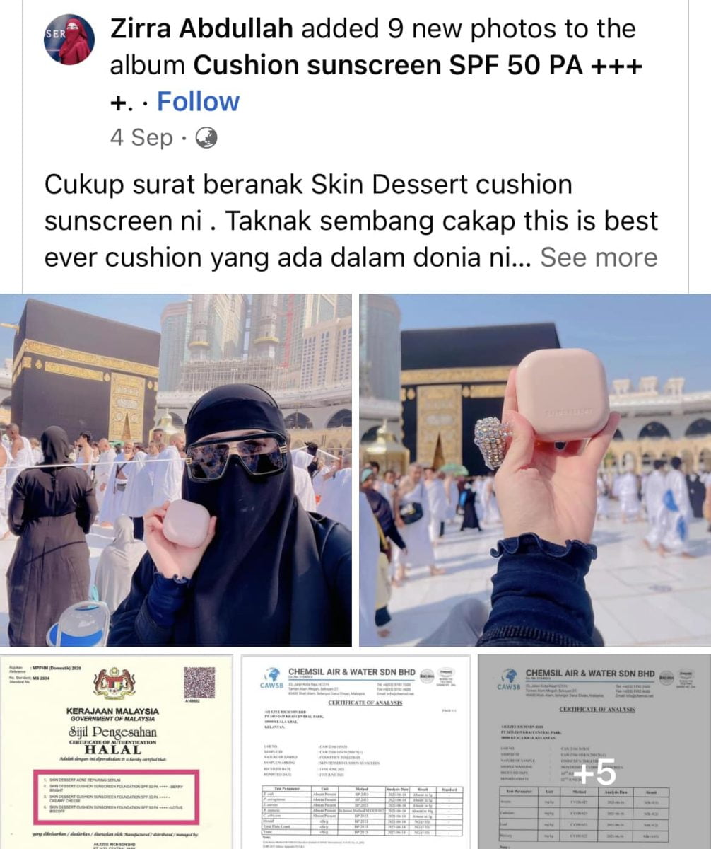Screen dimensions: 711x849
Task: Click the QR code on the Halal certificate
Action: point(200,685)
